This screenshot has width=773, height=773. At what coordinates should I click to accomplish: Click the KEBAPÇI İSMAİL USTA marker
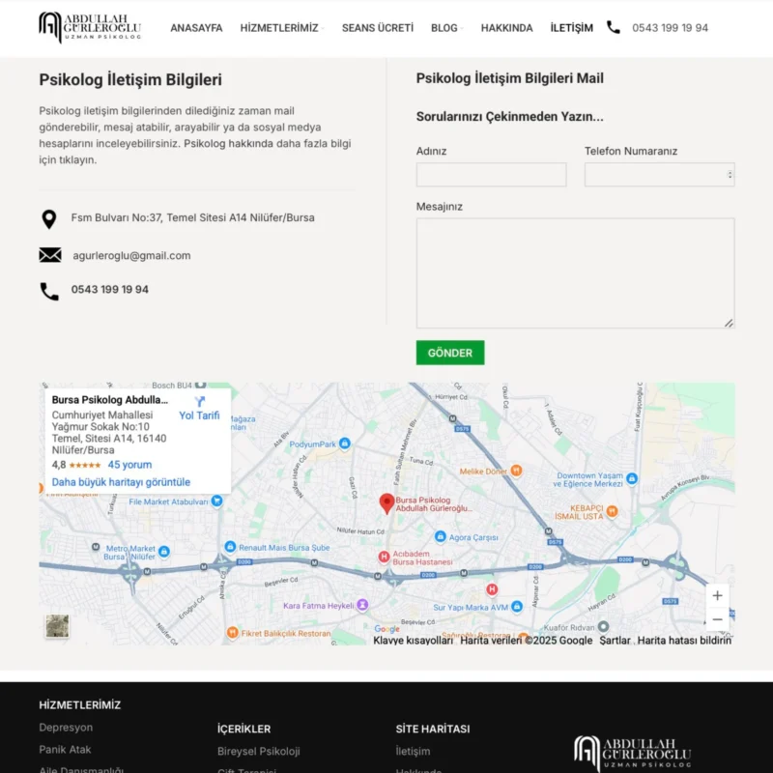(612, 511)
